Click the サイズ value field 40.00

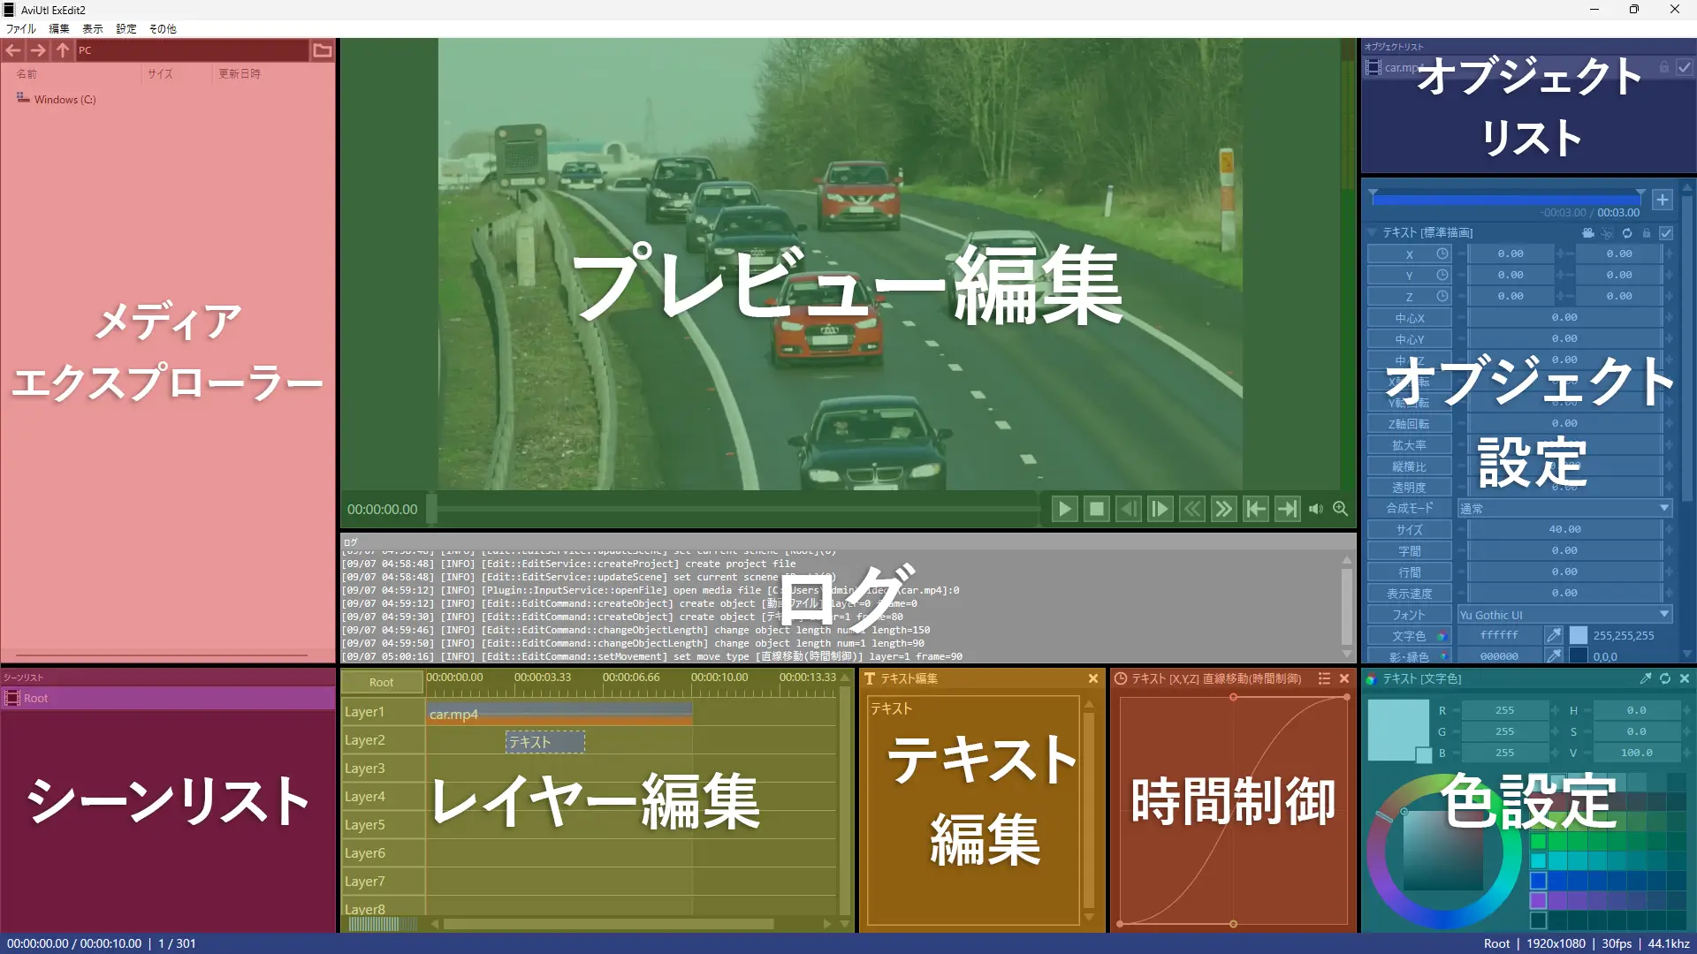[x=1564, y=530]
